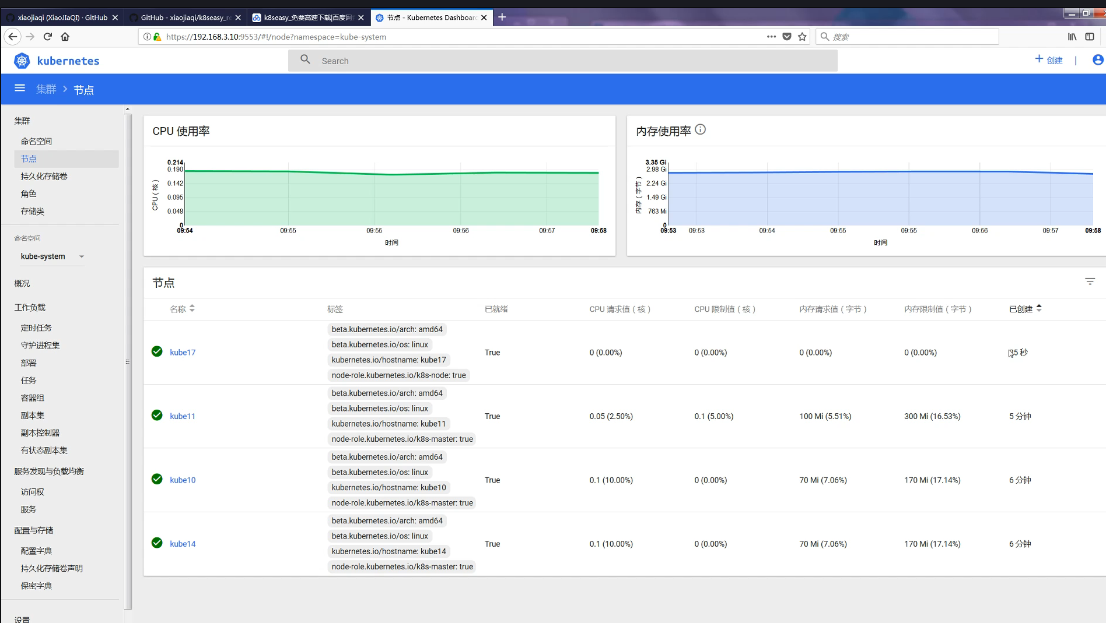This screenshot has width=1106, height=623.
Task: Click the browser 搜索 search box
Action: click(907, 36)
